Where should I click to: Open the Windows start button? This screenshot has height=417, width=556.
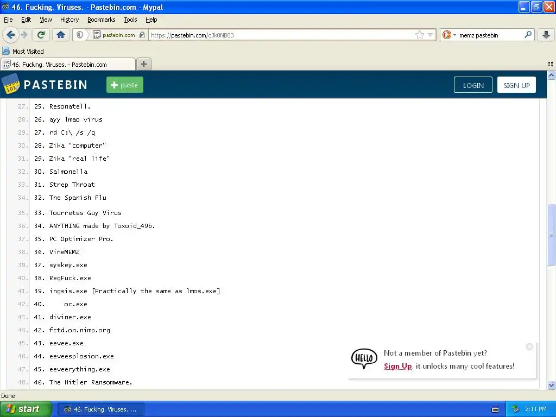26,409
